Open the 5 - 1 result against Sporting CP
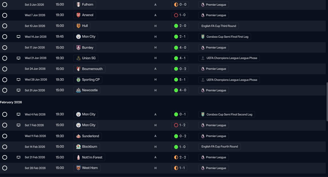The width and height of the screenshot is (328, 177). [x=180, y=79]
